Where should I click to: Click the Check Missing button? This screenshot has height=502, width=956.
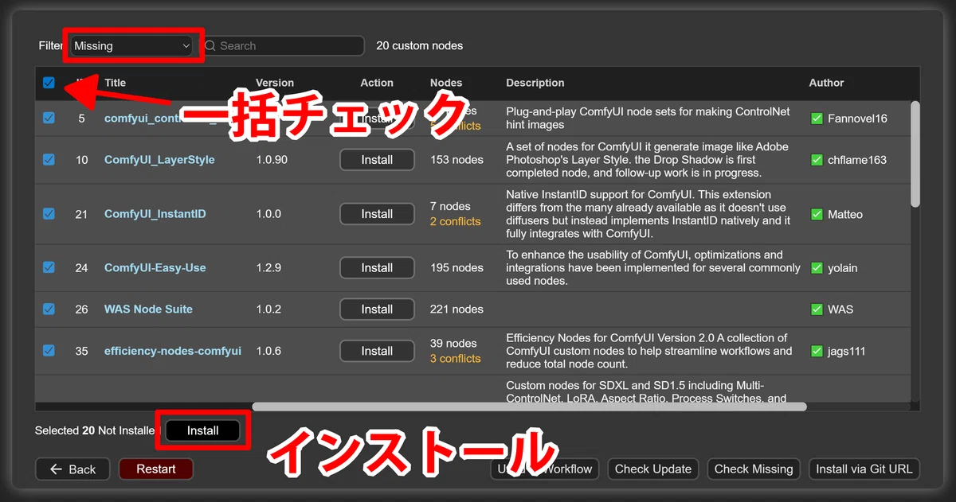coord(754,469)
